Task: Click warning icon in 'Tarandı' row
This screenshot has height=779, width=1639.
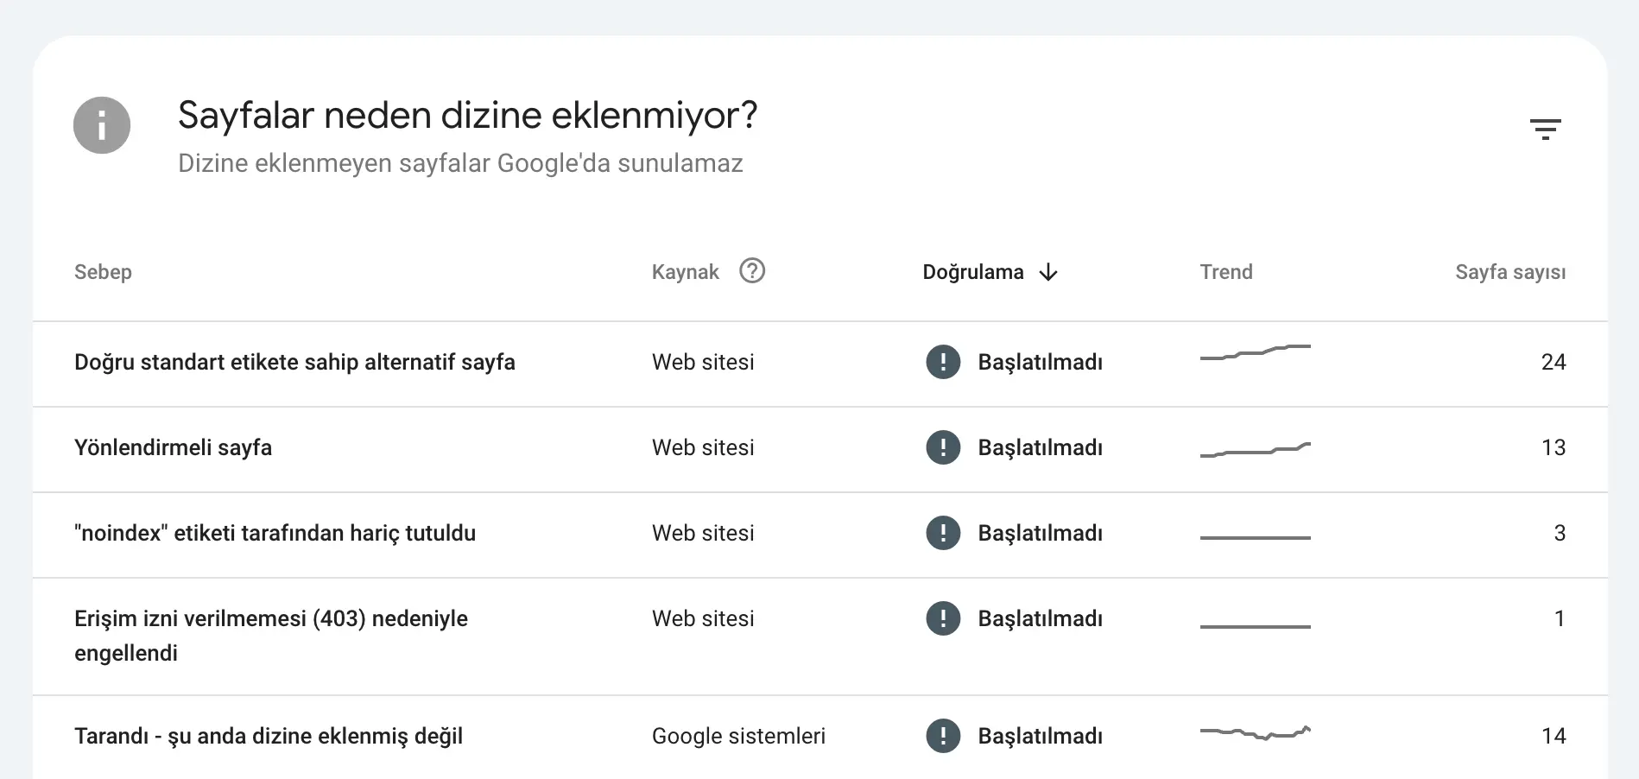Action: click(943, 736)
